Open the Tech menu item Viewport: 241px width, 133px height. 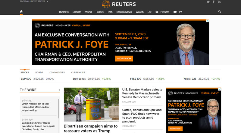tap(110, 12)
